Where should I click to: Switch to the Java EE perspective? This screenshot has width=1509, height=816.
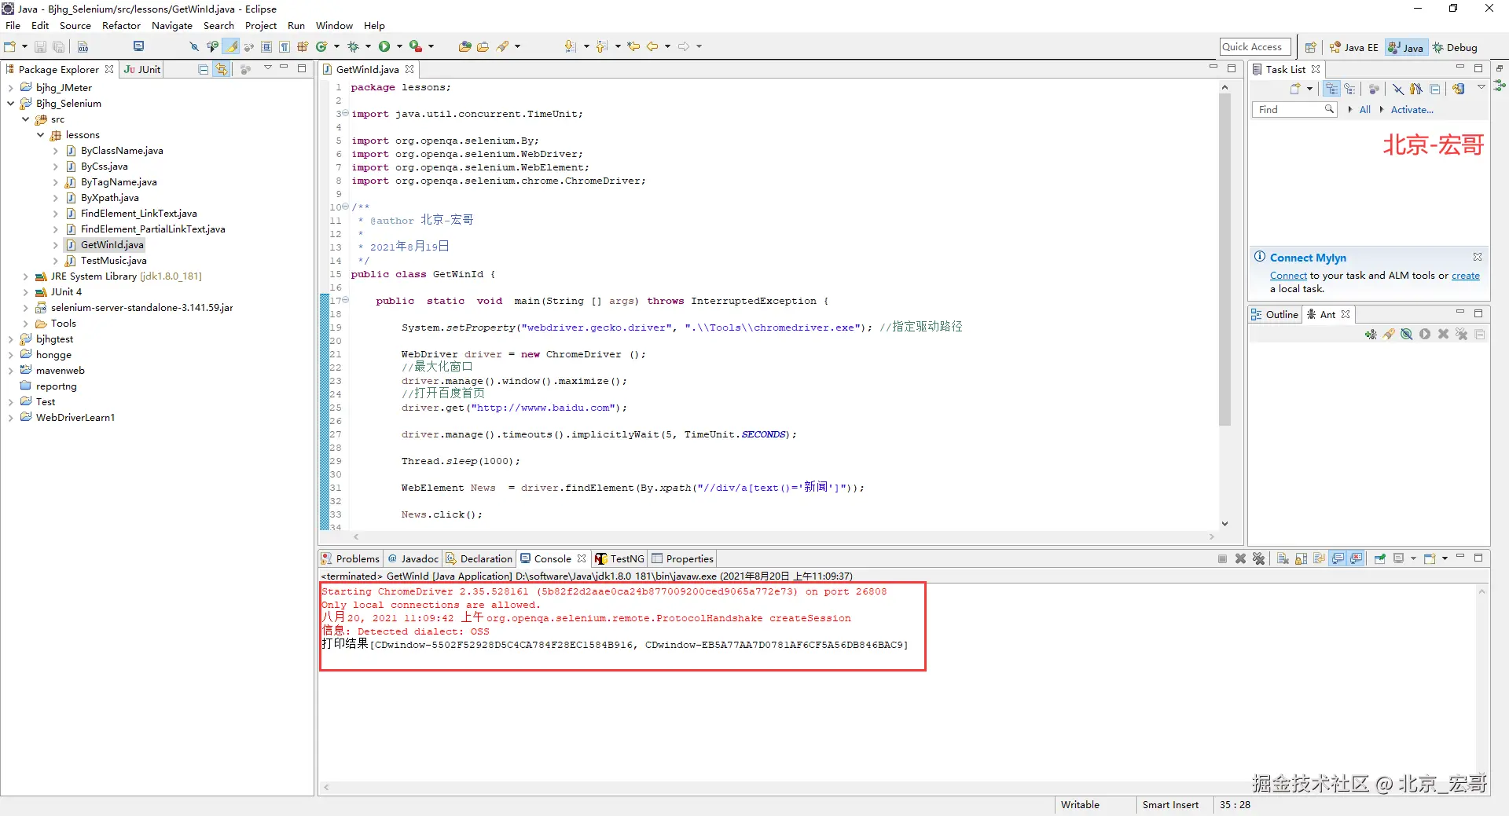[x=1354, y=48]
